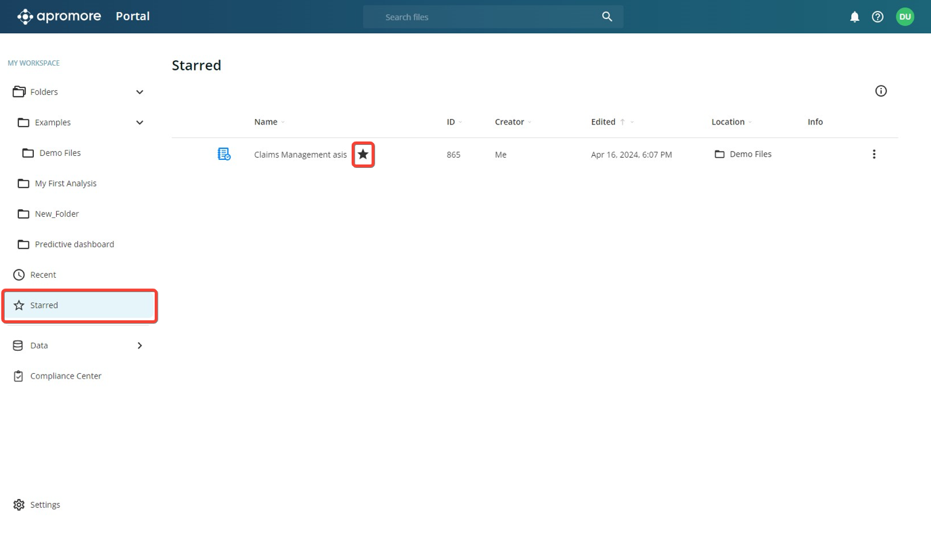Expand the Data section arrow
This screenshot has width=931, height=533.
click(139, 345)
